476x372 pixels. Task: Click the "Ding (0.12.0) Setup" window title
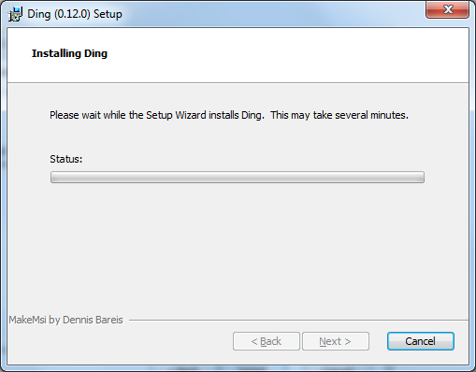75,14
